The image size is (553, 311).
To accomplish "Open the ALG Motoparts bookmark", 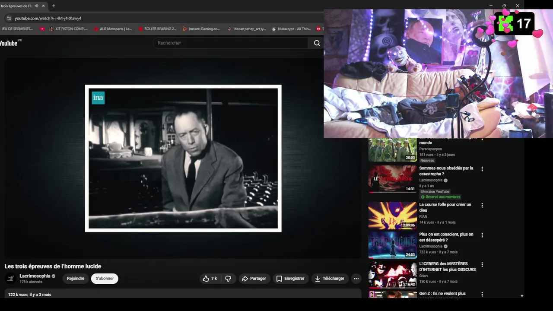I will click(113, 29).
